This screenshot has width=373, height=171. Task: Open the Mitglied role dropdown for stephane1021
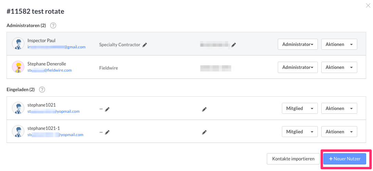299,108
